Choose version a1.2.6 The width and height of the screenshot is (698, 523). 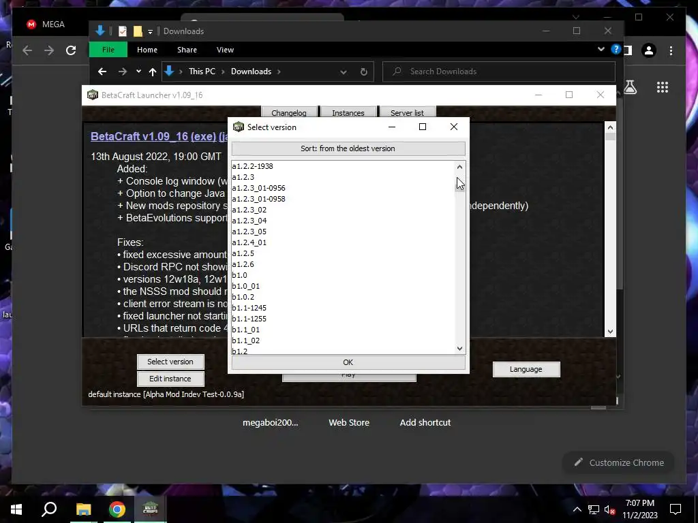click(x=343, y=264)
